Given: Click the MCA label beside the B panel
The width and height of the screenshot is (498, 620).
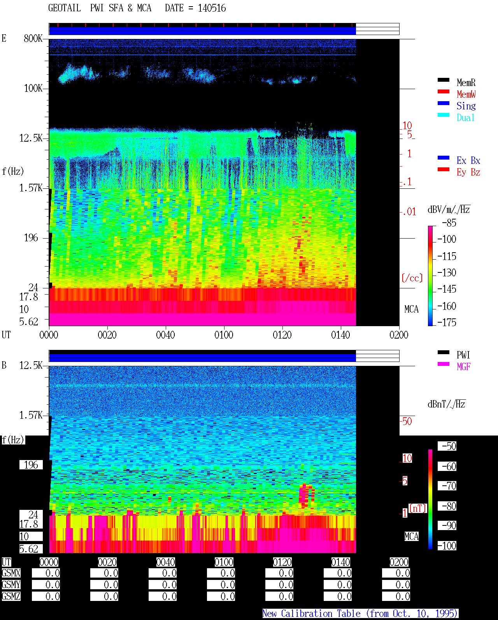Looking at the screenshot, I should (x=411, y=536).
